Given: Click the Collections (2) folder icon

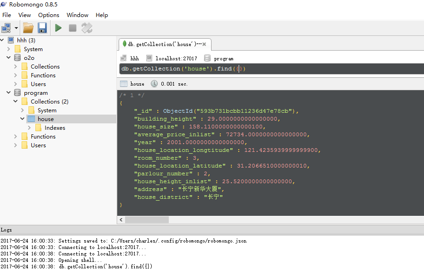Looking at the screenshot, I should [x=25, y=101].
